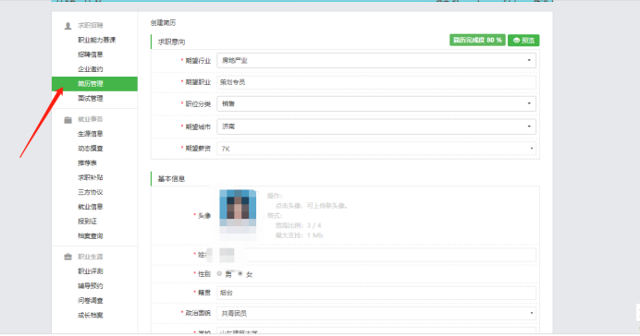Click the 求职意向 section heading
The image size is (640, 336).
click(171, 42)
